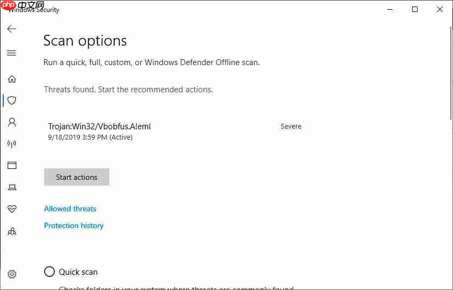The width and height of the screenshot is (453, 290).
Task: Open App & browser control icon
Action: tap(12, 165)
